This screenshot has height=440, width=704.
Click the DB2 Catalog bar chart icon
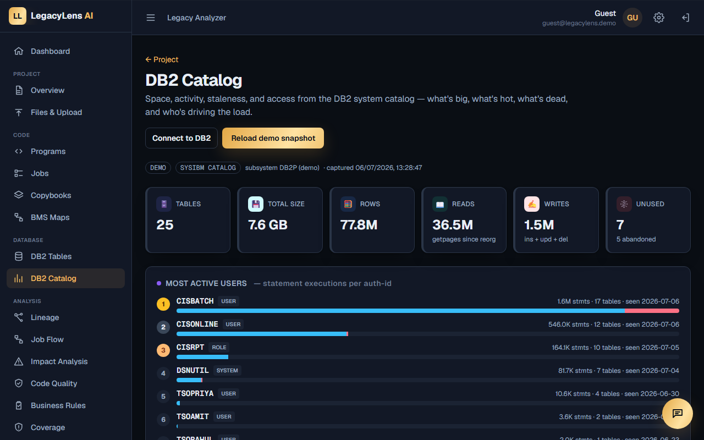pyautogui.click(x=19, y=278)
